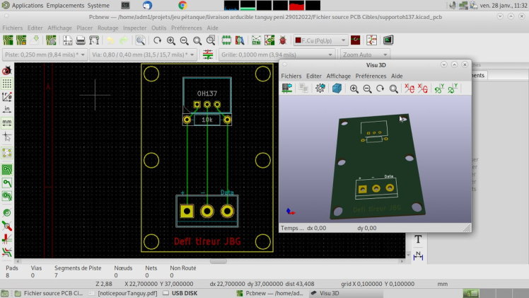This screenshot has height=298, width=529.
Task: Click the rotate X clockwise icon in Visu 3D
Action: point(408,88)
